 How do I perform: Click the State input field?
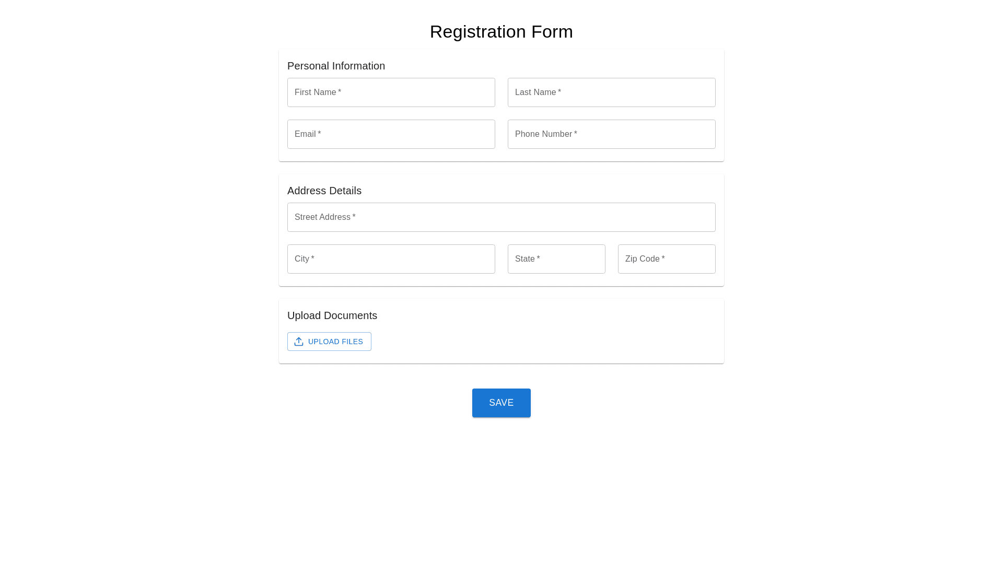[x=556, y=259]
